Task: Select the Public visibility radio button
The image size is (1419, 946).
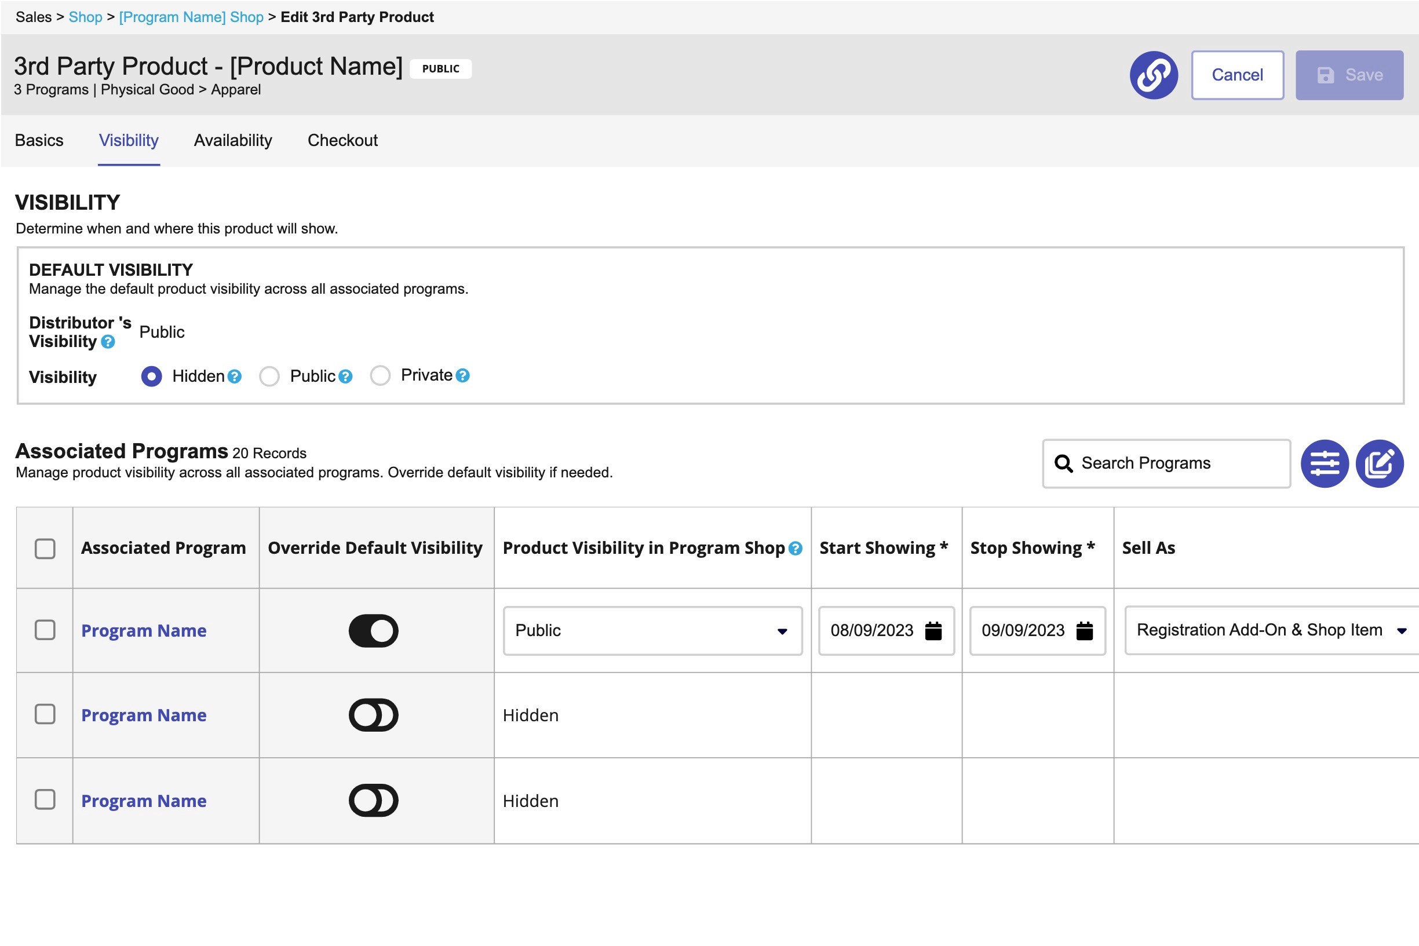Action: point(269,377)
